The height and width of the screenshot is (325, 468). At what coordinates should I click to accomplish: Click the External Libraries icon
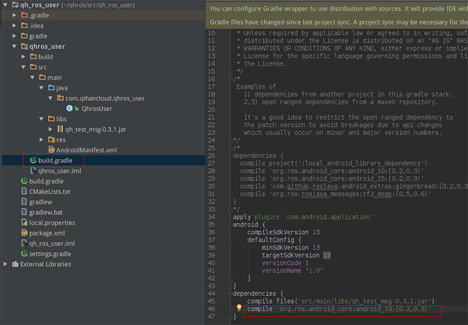[15, 264]
